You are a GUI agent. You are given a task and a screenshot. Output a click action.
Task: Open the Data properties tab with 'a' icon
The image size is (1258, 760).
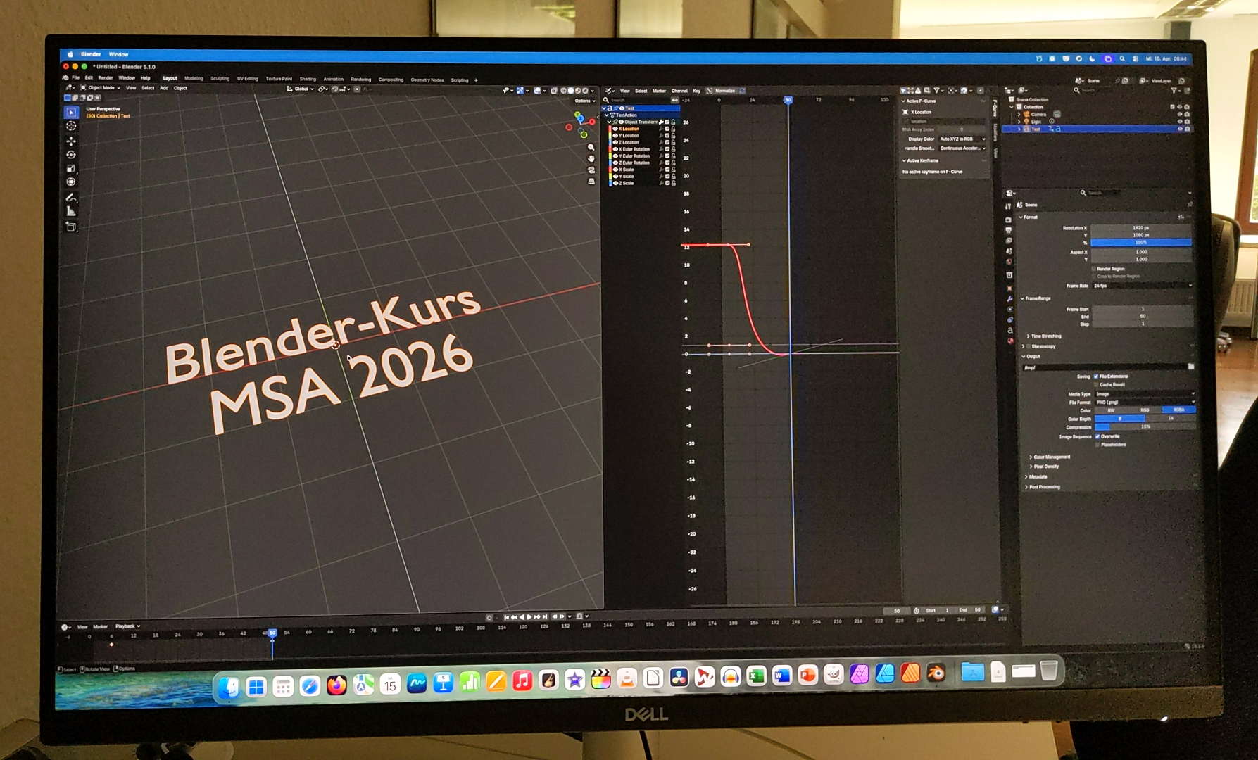[1009, 330]
